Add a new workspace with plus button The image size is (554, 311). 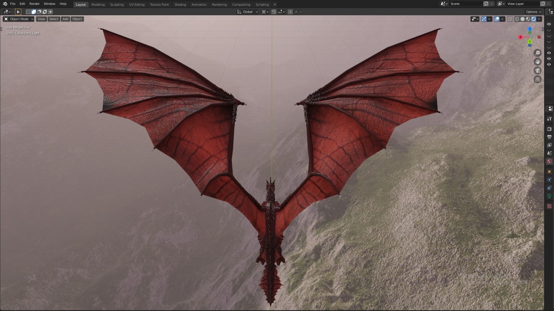click(275, 5)
